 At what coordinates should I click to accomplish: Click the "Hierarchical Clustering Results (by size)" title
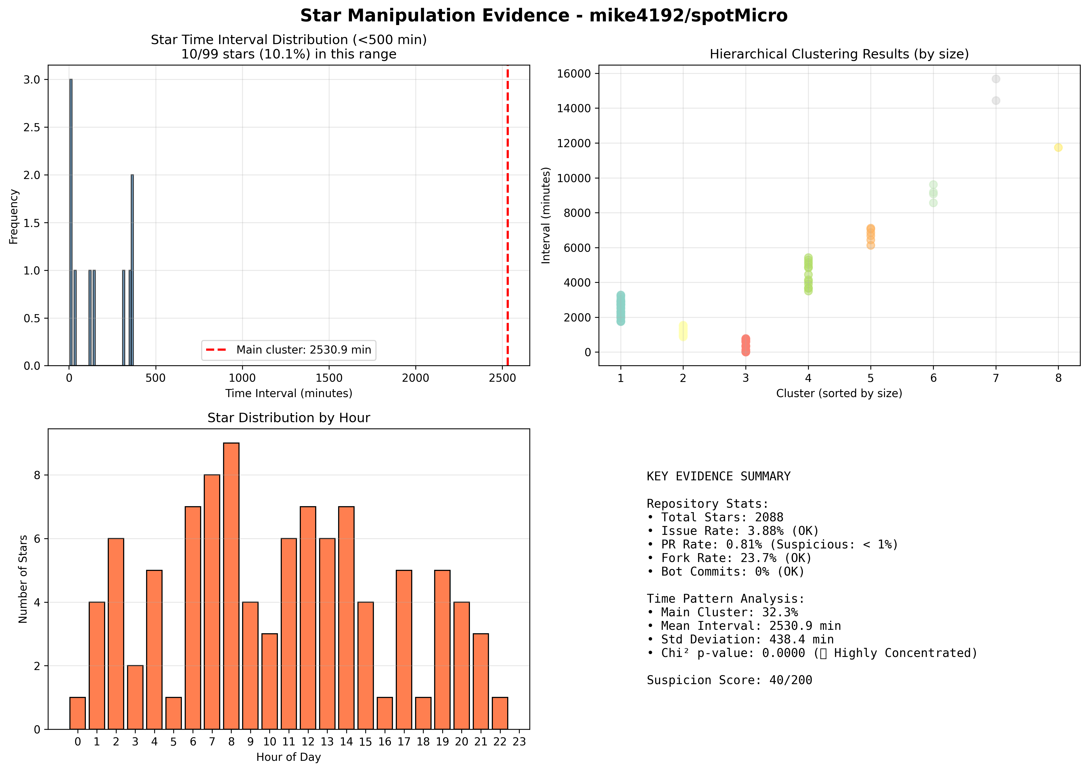tap(839, 54)
